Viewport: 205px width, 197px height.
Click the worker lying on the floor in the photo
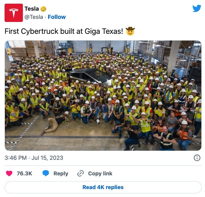tap(56, 122)
